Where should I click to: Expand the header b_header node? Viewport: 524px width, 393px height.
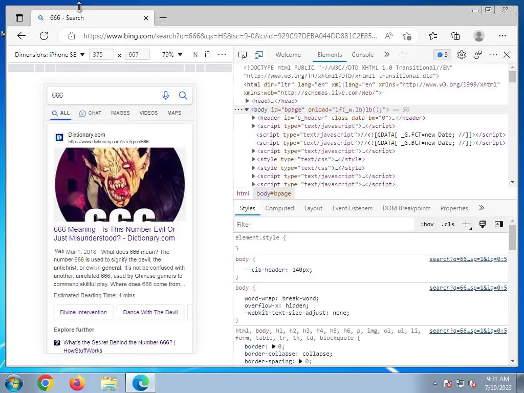pos(253,118)
